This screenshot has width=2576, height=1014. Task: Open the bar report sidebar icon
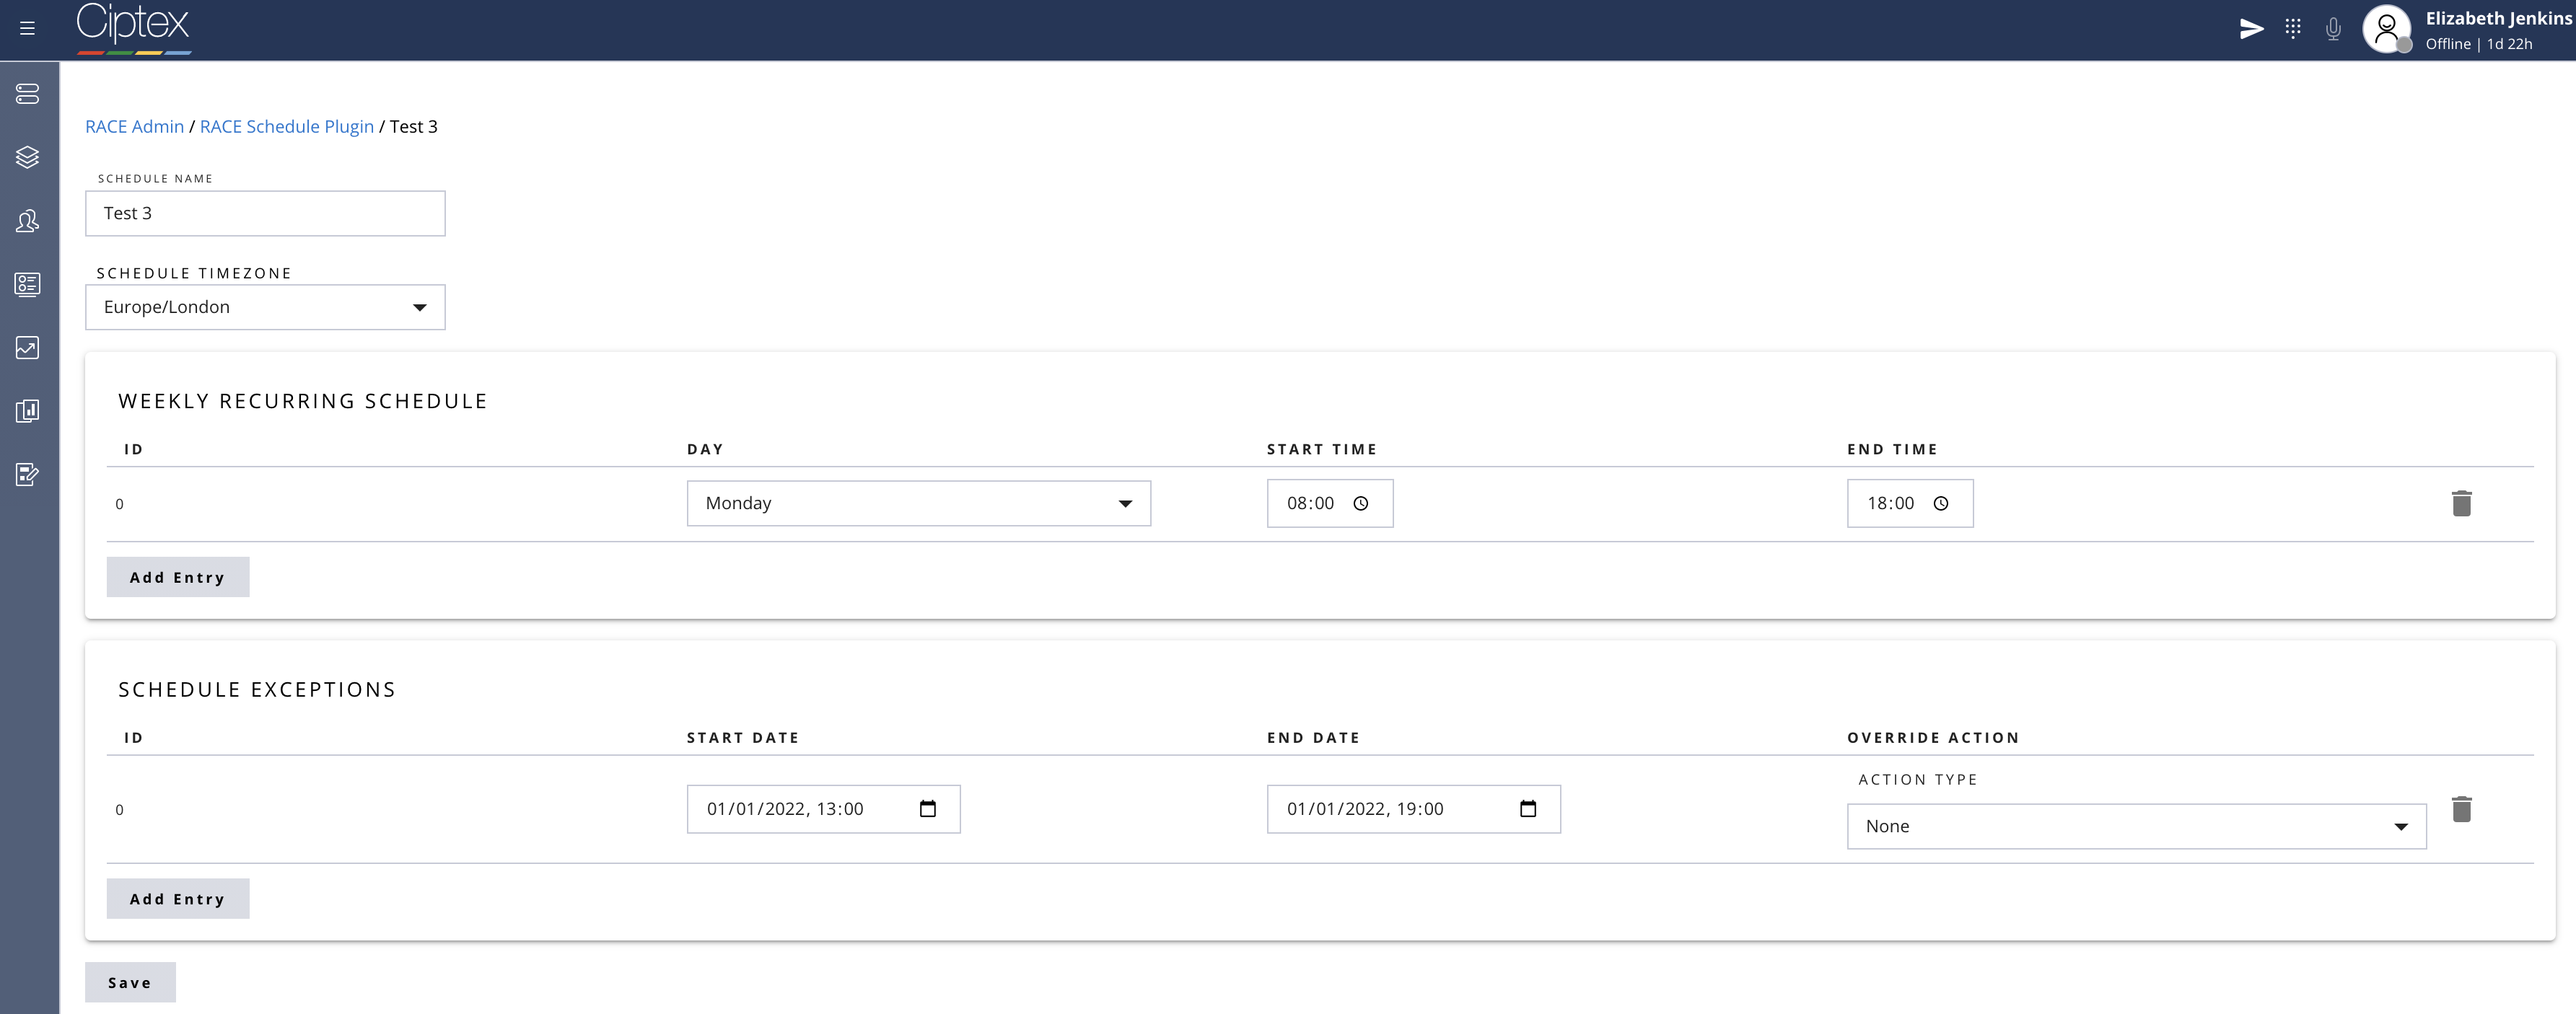(x=28, y=412)
